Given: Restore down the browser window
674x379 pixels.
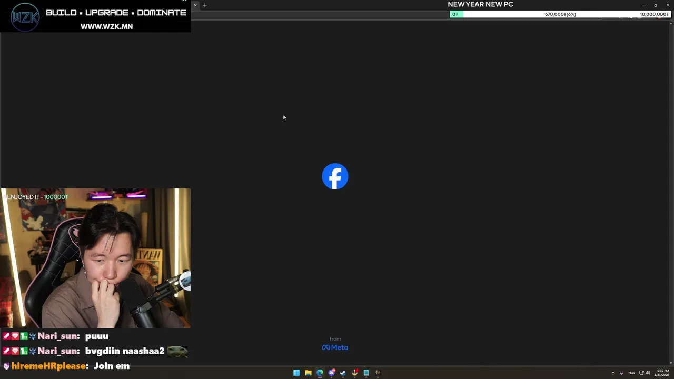Looking at the screenshot, I should pyautogui.click(x=656, y=5).
